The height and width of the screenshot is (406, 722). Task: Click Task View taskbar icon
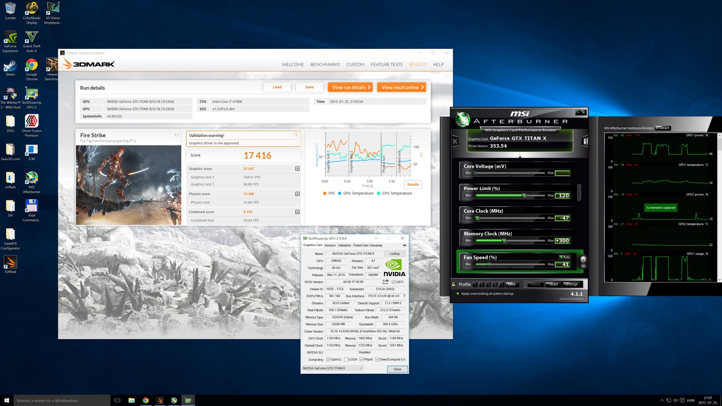[x=117, y=400]
